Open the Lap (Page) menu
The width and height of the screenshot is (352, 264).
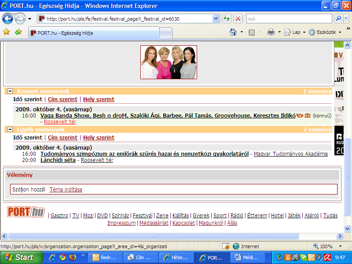pos(295,32)
